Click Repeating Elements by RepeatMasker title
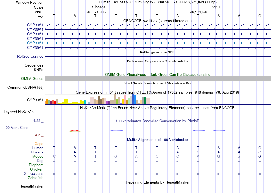This screenshot has width=271, height=193. 157,182
